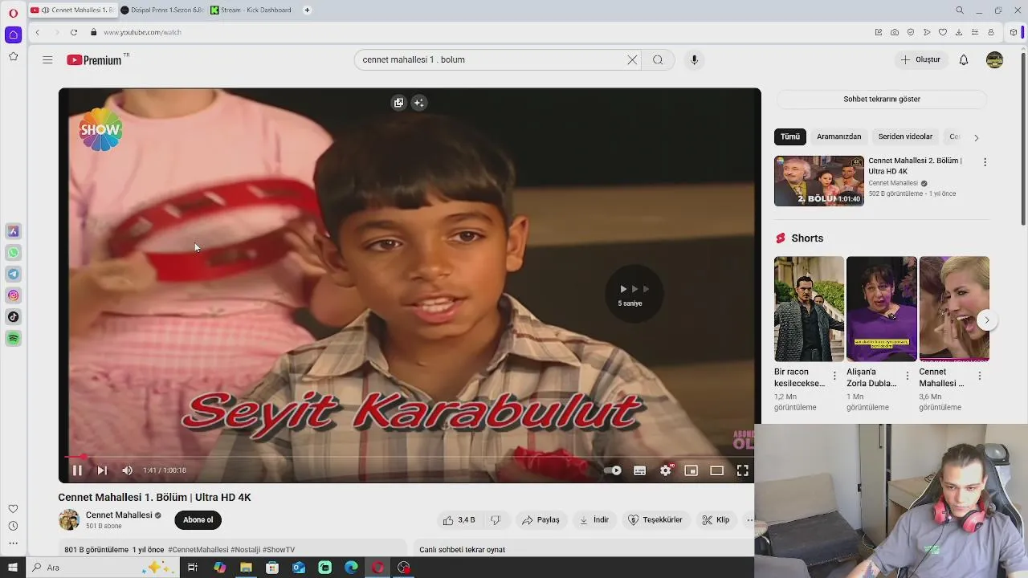The height and width of the screenshot is (578, 1028).
Task: Open options for 2. Bölüm video
Action: click(x=985, y=162)
